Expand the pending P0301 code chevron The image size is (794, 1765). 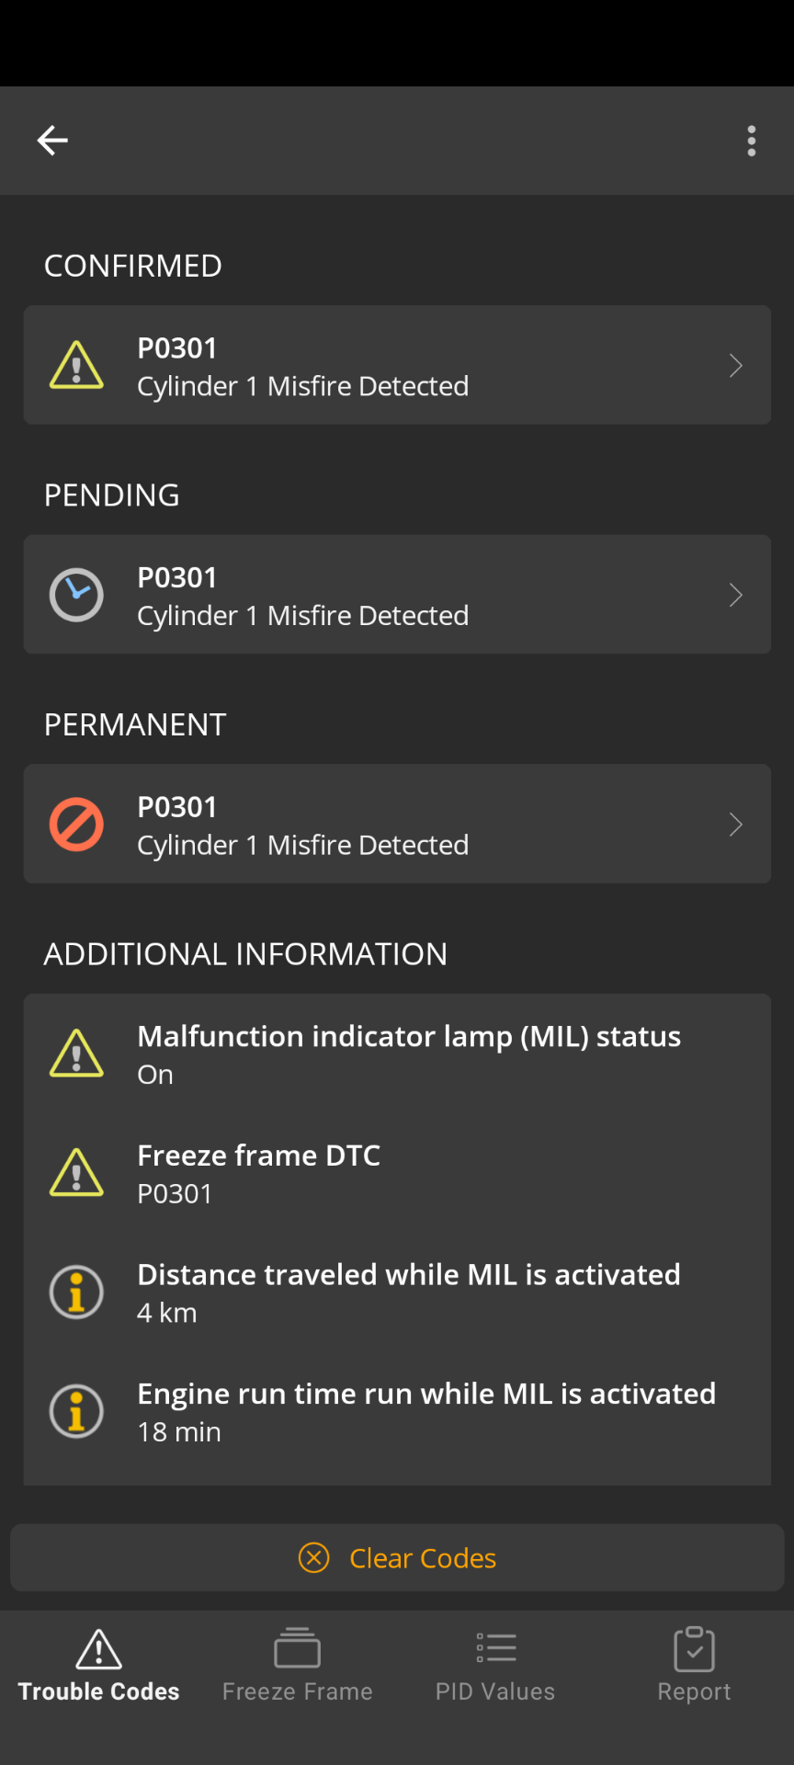click(735, 595)
